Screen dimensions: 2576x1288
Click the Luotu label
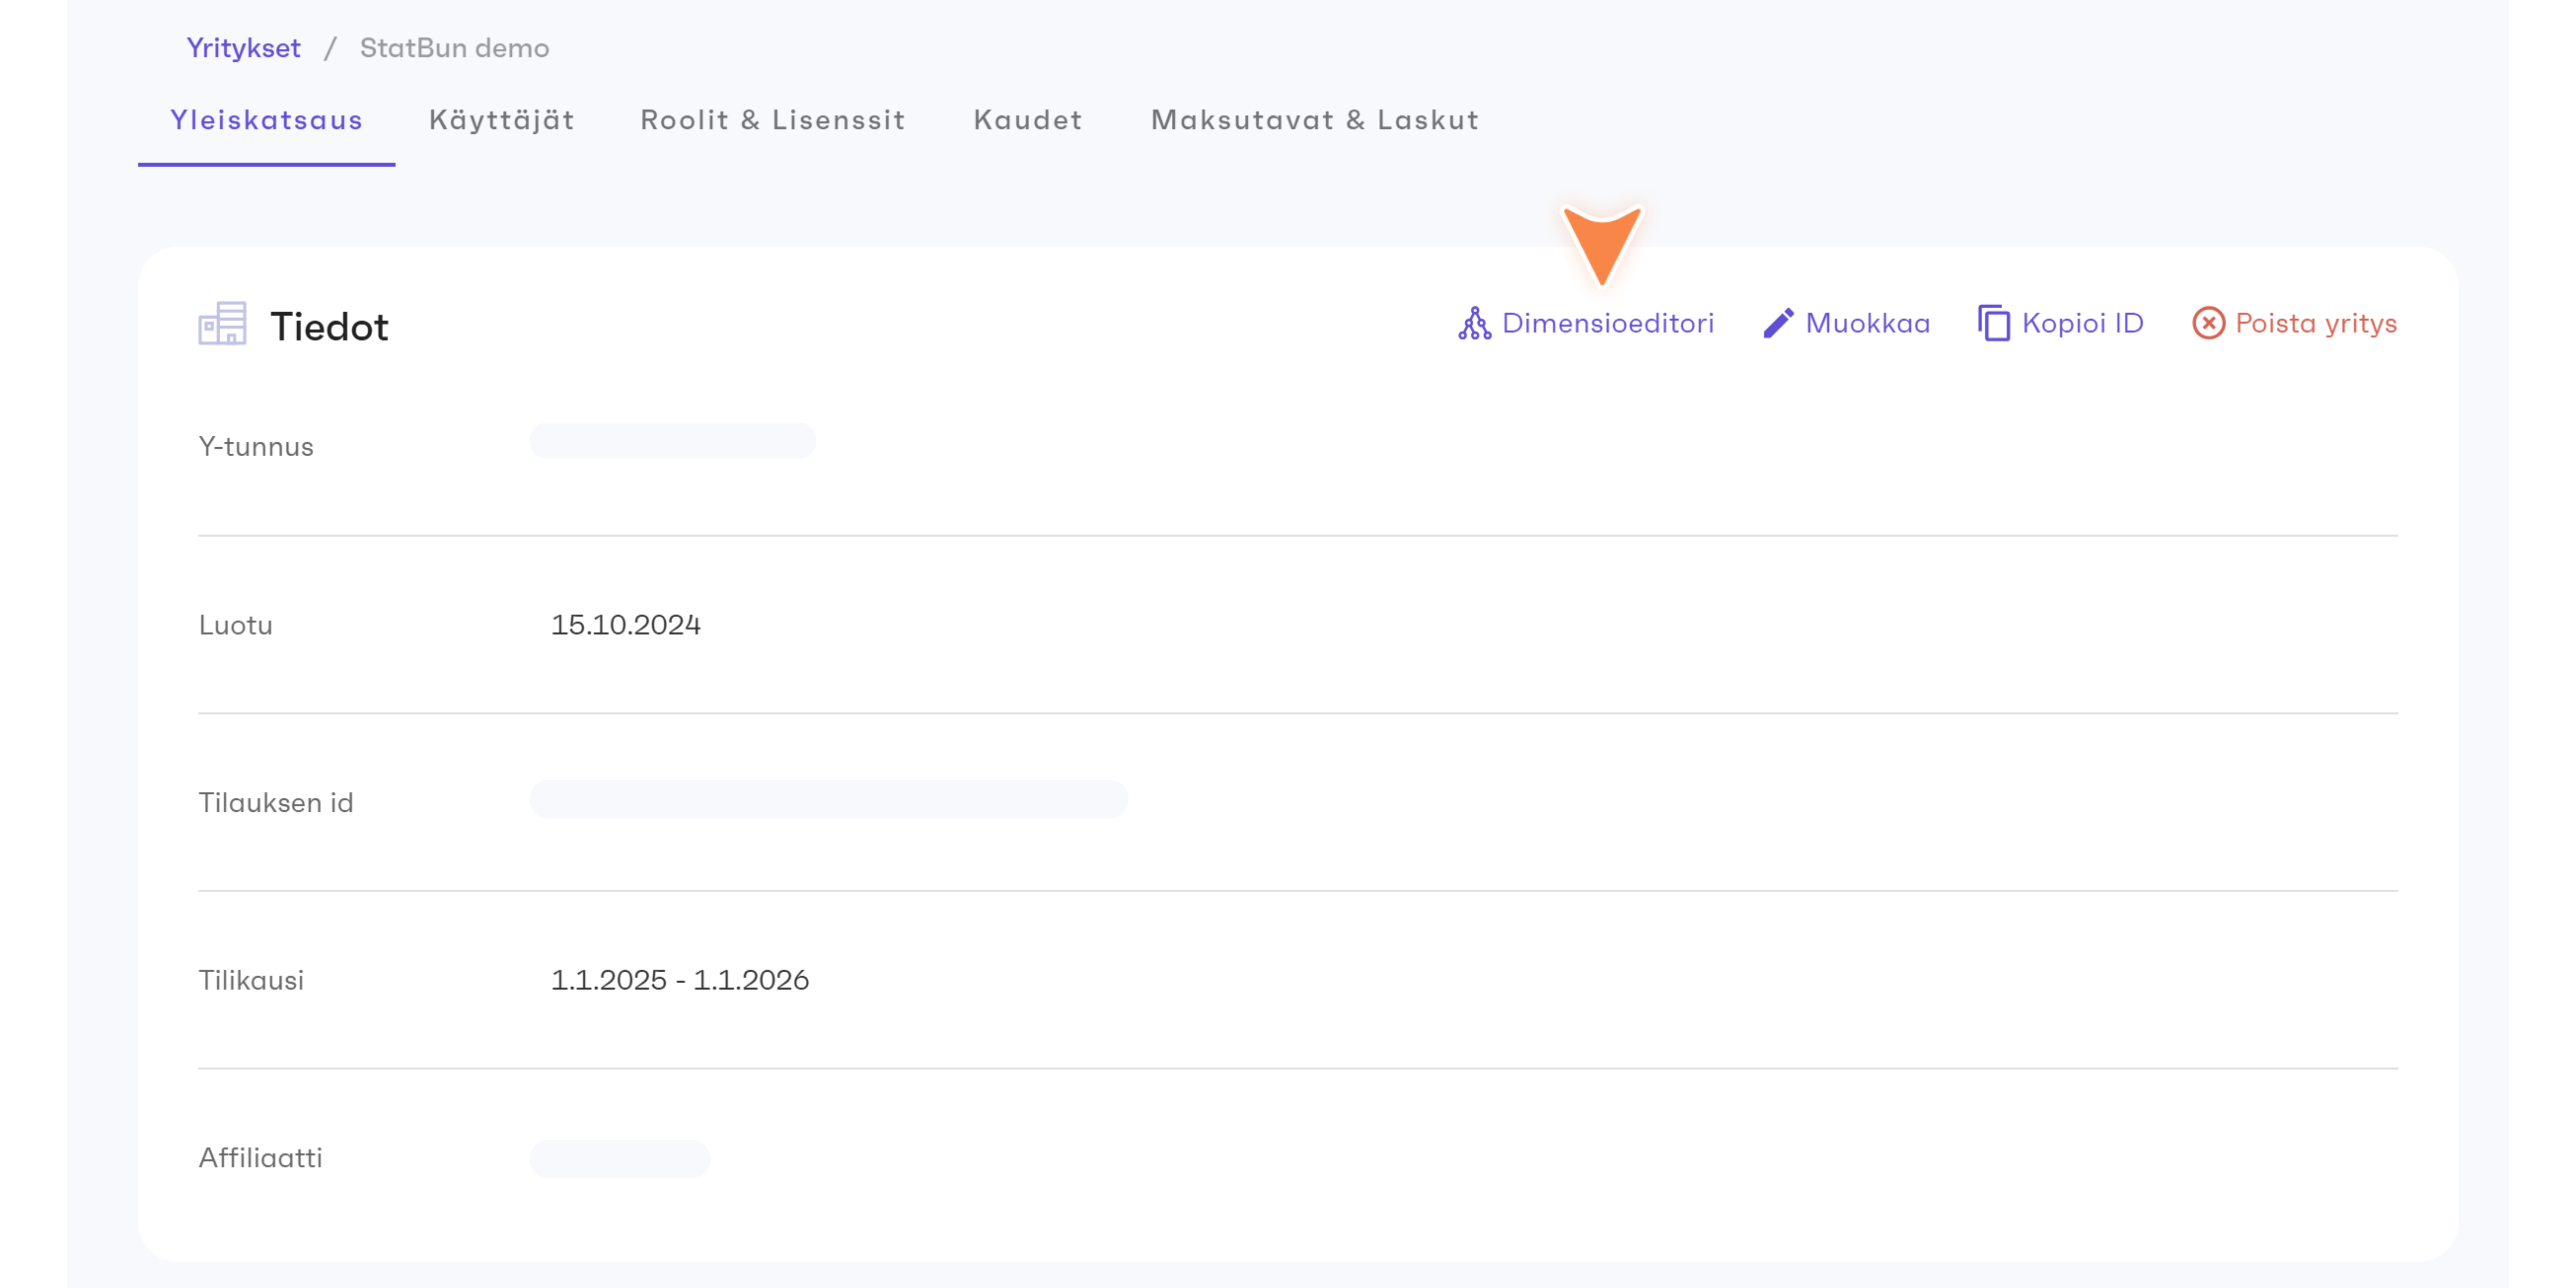(x=235, y=625)
